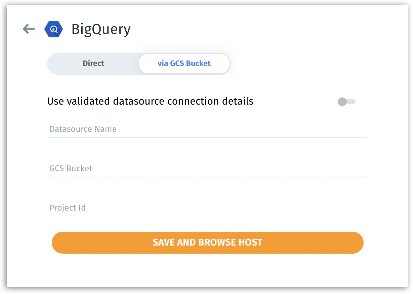Click the hexagonal Google BigQuery badge
This screenshot has width=413, height=294.
53,29
